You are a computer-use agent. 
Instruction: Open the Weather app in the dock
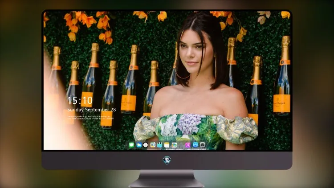(x=139, y=145)
